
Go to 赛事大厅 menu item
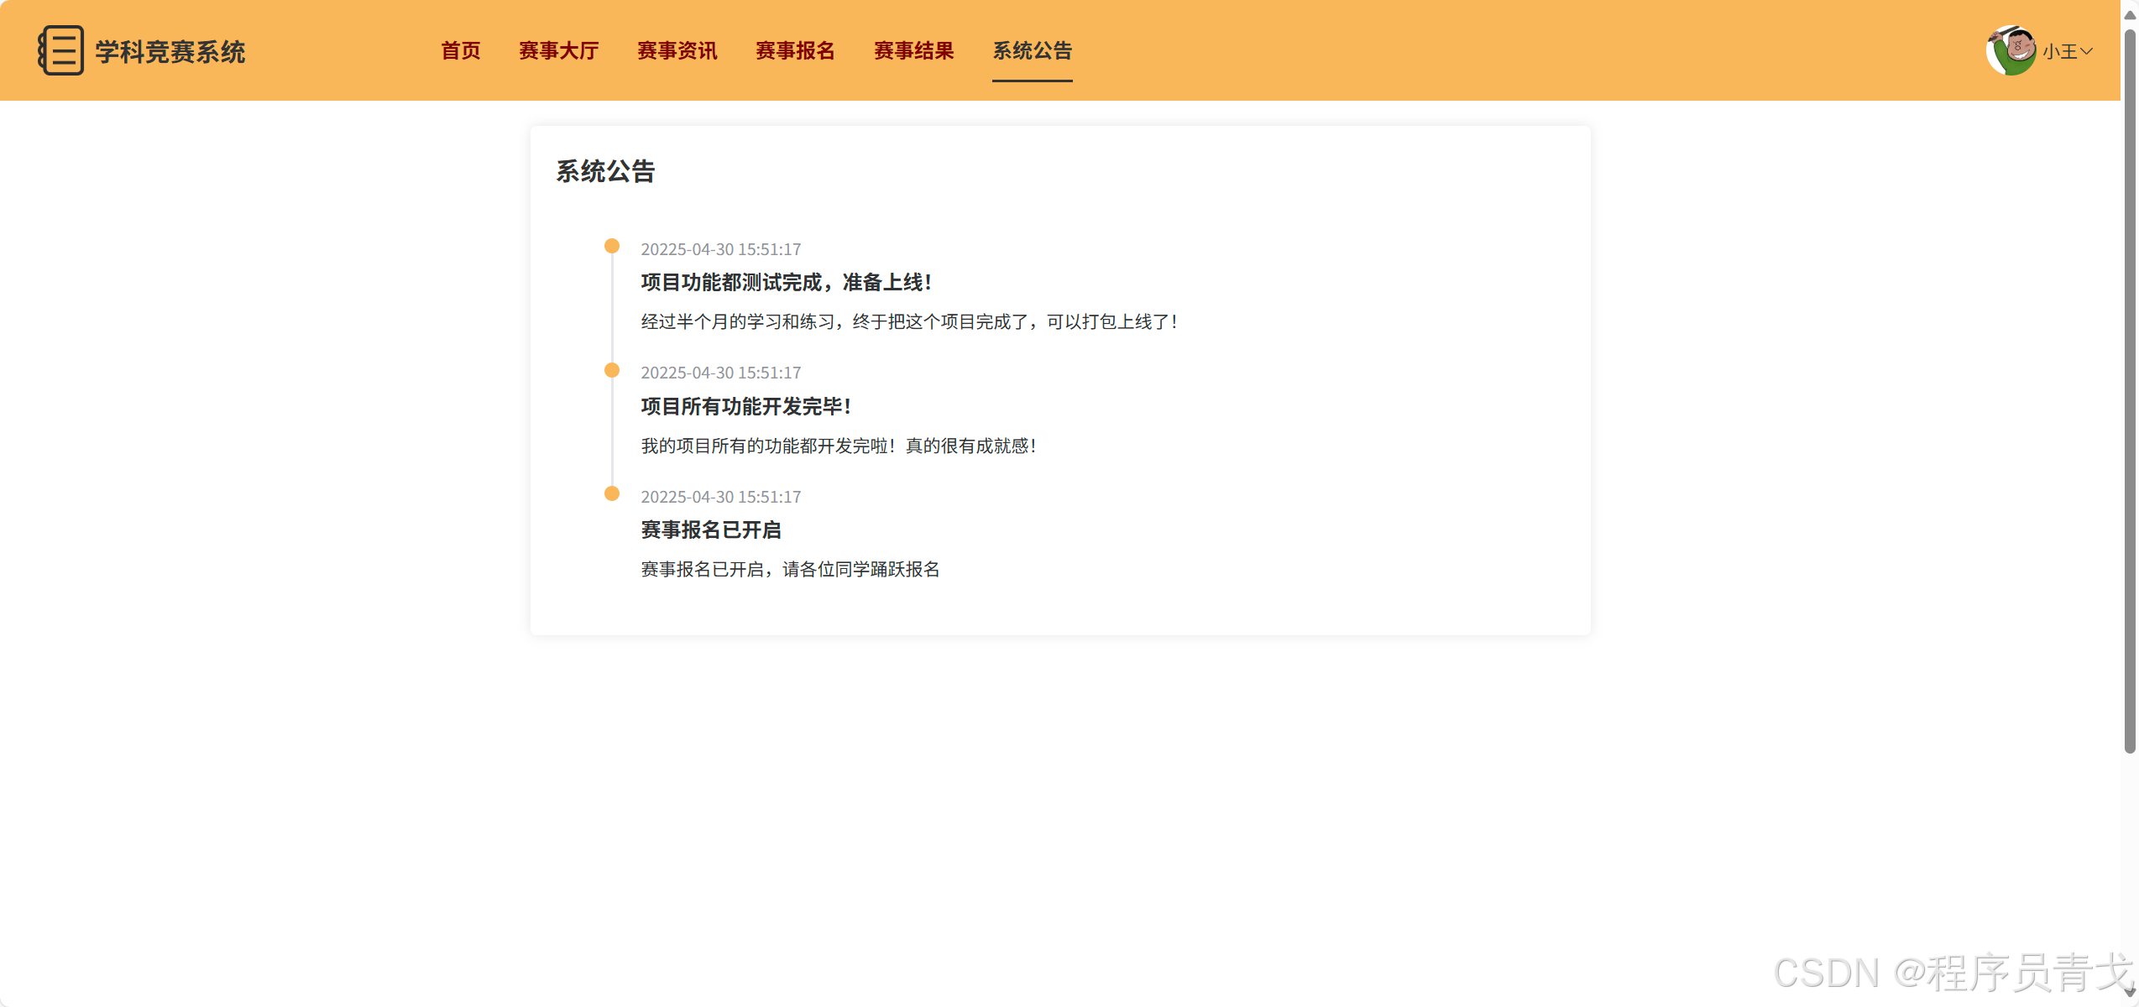click(558, 50)
